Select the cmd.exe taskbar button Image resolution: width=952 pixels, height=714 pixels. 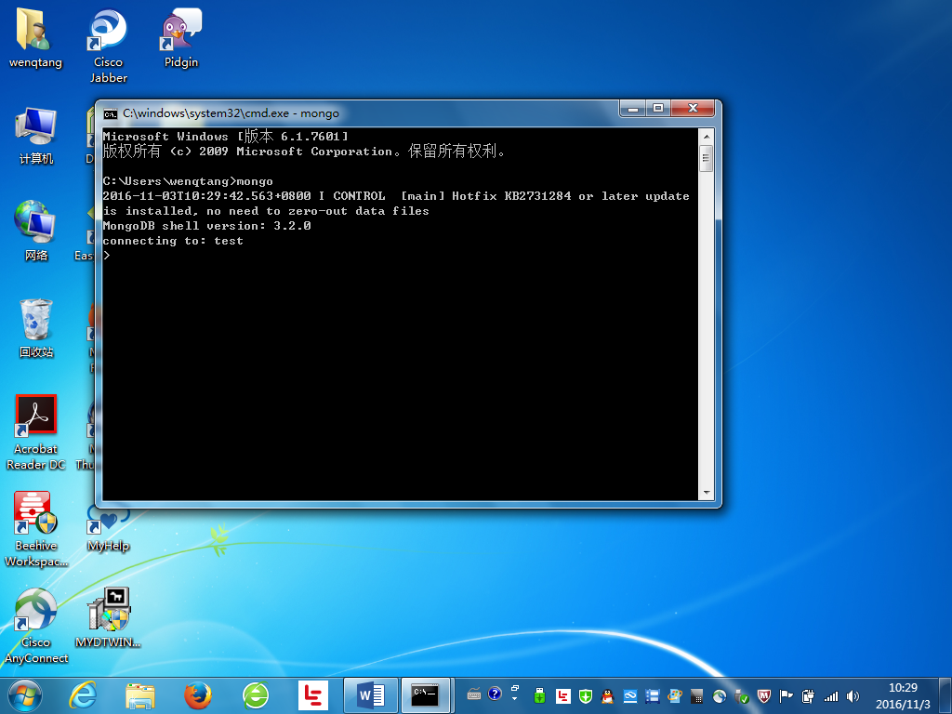point(426,695)
